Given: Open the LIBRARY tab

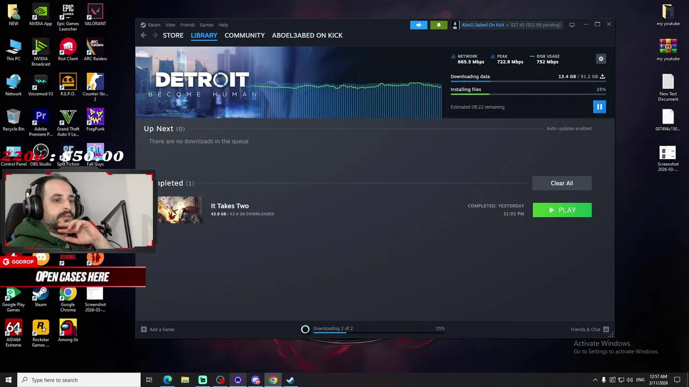Looking at the screenshot, I should (x=204, y=35).
